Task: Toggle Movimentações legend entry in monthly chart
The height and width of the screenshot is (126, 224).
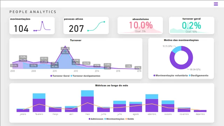Action: [114, 119]
